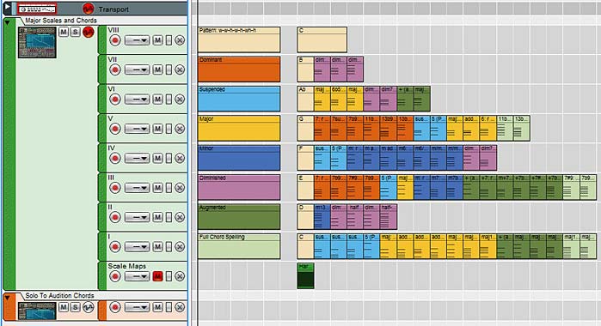601x326 pixels.
Task: Unmute the Scale Maps lane
Action: [157, 276]
